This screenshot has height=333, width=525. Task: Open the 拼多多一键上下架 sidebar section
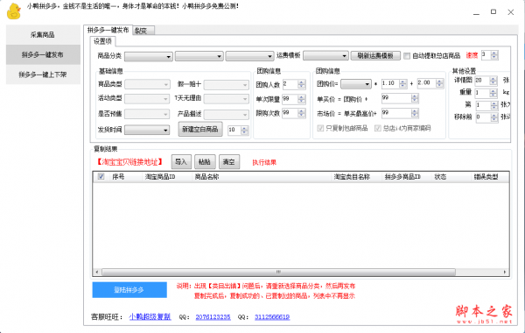pyautogui.click(x=43, y=74)
